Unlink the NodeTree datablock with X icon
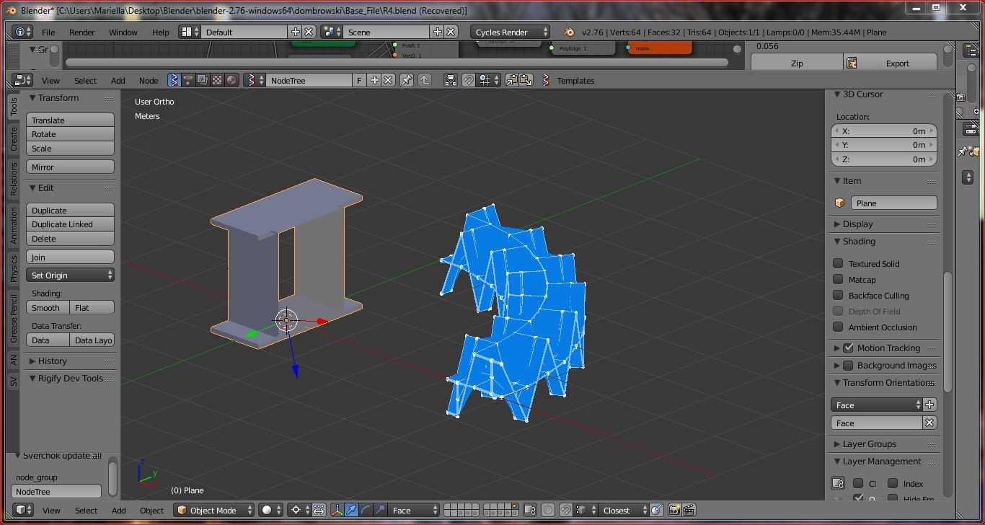The image size is (985, 525). point(388,80)
